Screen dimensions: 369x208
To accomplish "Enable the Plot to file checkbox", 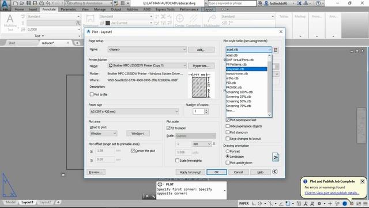I will point(92,94).
